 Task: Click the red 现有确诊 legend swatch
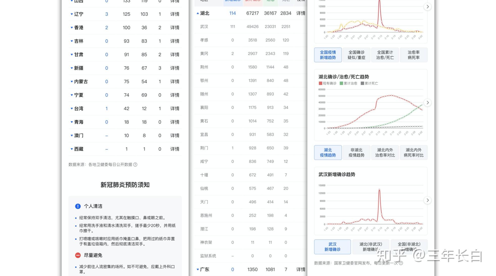[x=320, y=83]
